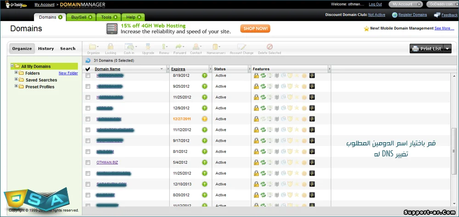
Task: Click the Locking padlock toolbar icon
Action: 111,47
